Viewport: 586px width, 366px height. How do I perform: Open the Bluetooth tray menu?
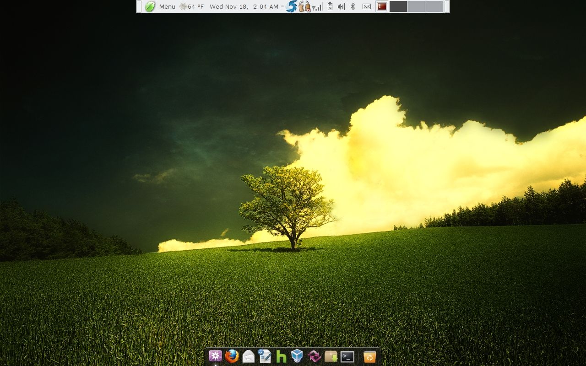tap(353, 6)
